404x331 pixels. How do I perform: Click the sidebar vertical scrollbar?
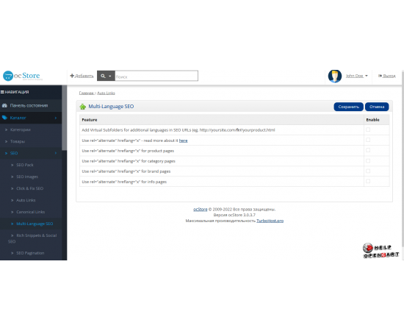point(64,118)
